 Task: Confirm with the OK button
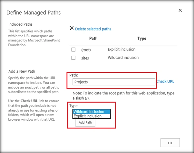pos(170,143)
